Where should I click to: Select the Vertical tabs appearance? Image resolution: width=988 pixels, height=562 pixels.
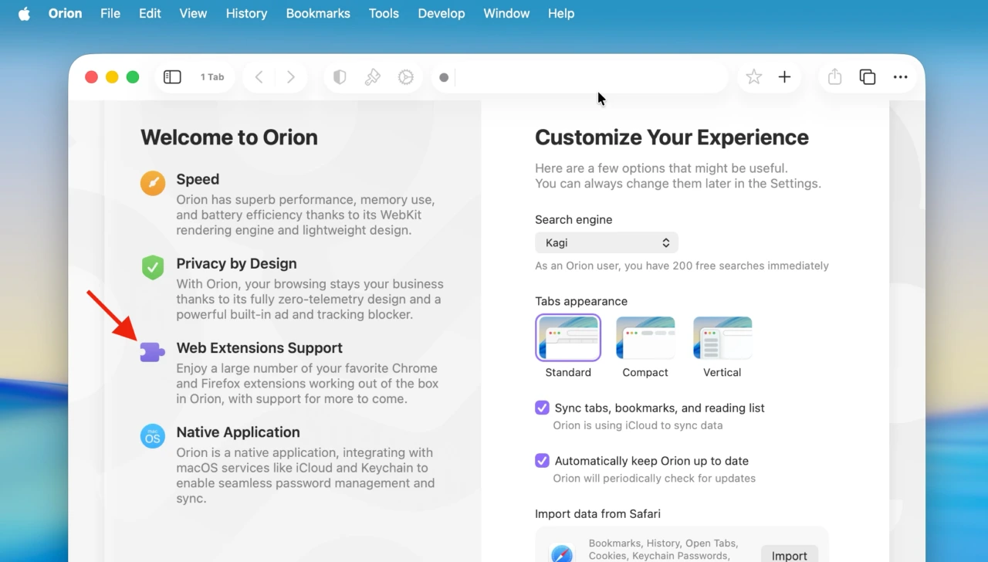point(722,337)
